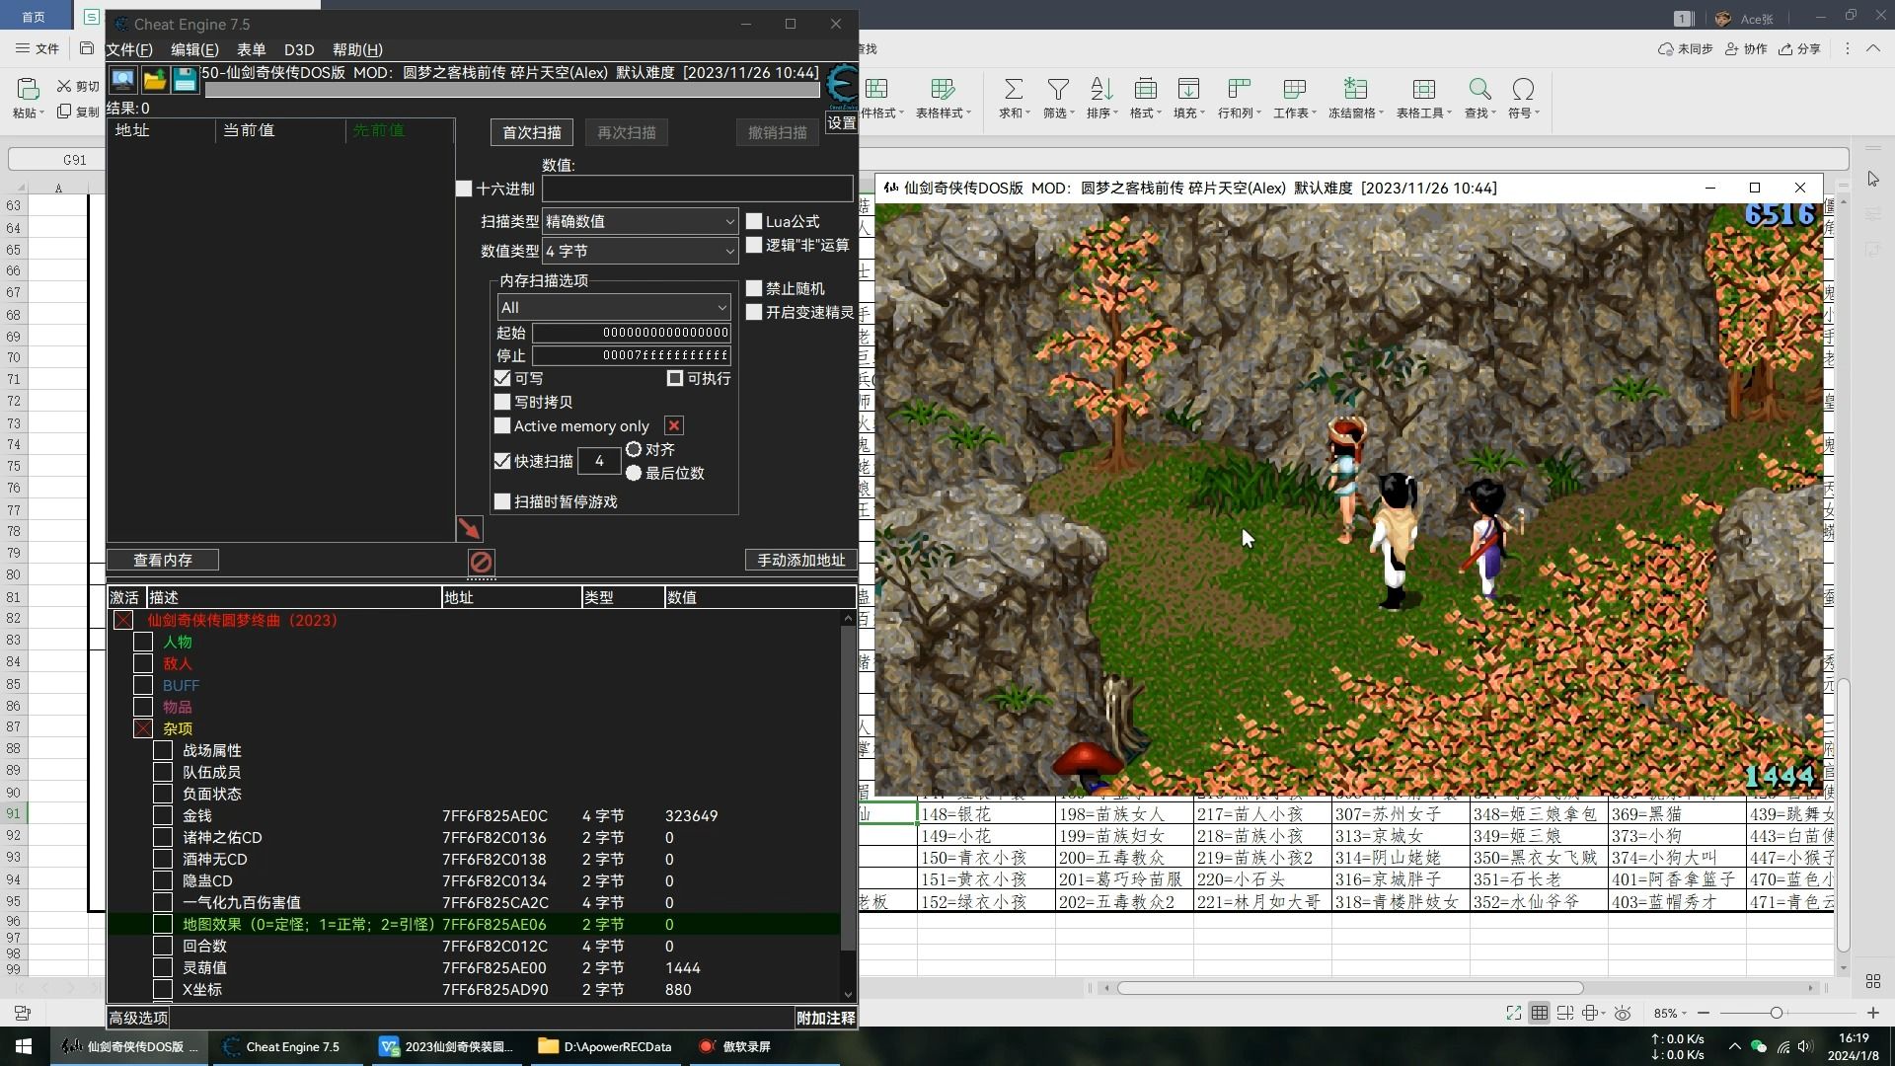
Task: Click the red arrow add-to-address-list icon
Action: point(470,529)
